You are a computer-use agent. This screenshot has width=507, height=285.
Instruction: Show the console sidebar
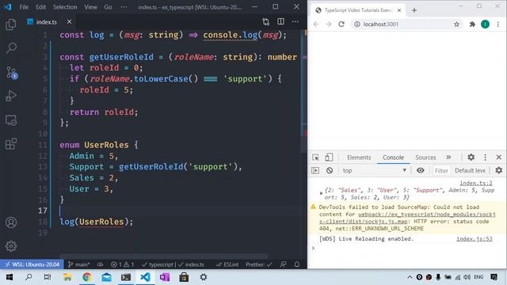pyautogui.click(x=315, y=170)
